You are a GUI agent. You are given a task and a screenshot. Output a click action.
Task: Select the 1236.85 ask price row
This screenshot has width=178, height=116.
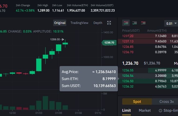click(x=148, y=47)
